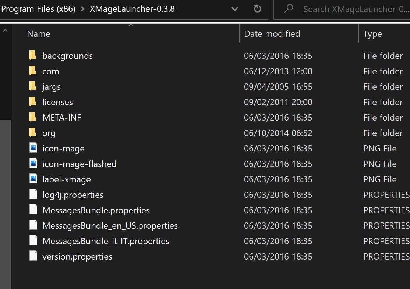Click PNG File type in label-xmage row
This screenshot has width=410, height=289.
(x=380, y=179)
